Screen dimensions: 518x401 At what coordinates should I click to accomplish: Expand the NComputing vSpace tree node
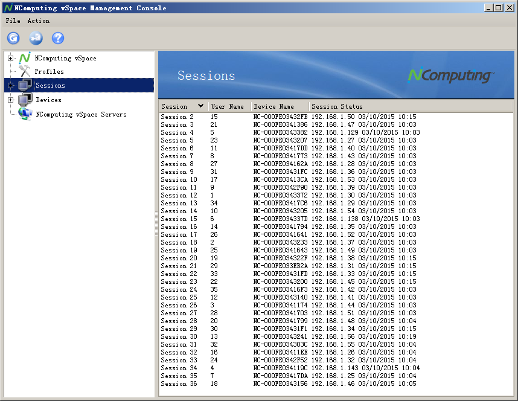[10, 58]
